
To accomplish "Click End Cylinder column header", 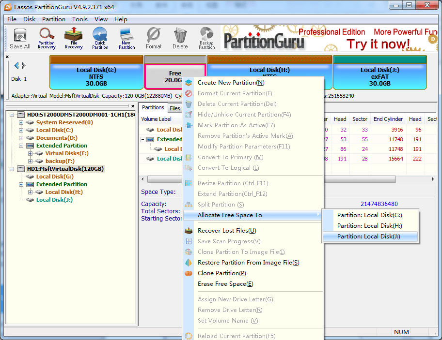I will pos(388,119).
